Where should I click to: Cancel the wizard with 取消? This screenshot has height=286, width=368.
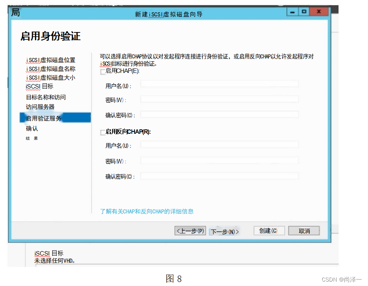(x=304, y=230)
